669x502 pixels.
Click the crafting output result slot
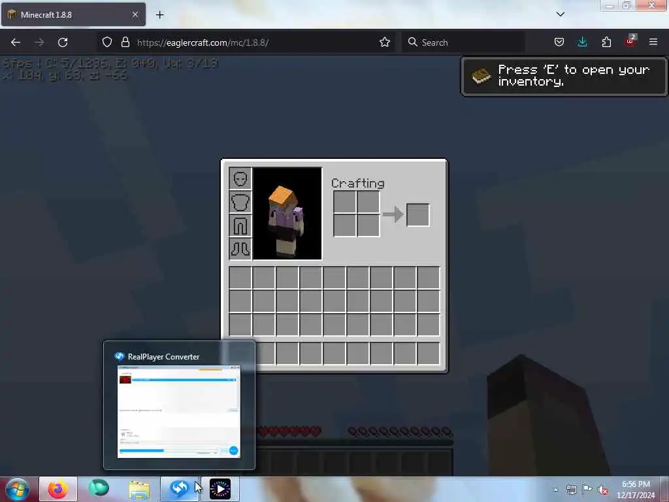(x=417, y=214)
